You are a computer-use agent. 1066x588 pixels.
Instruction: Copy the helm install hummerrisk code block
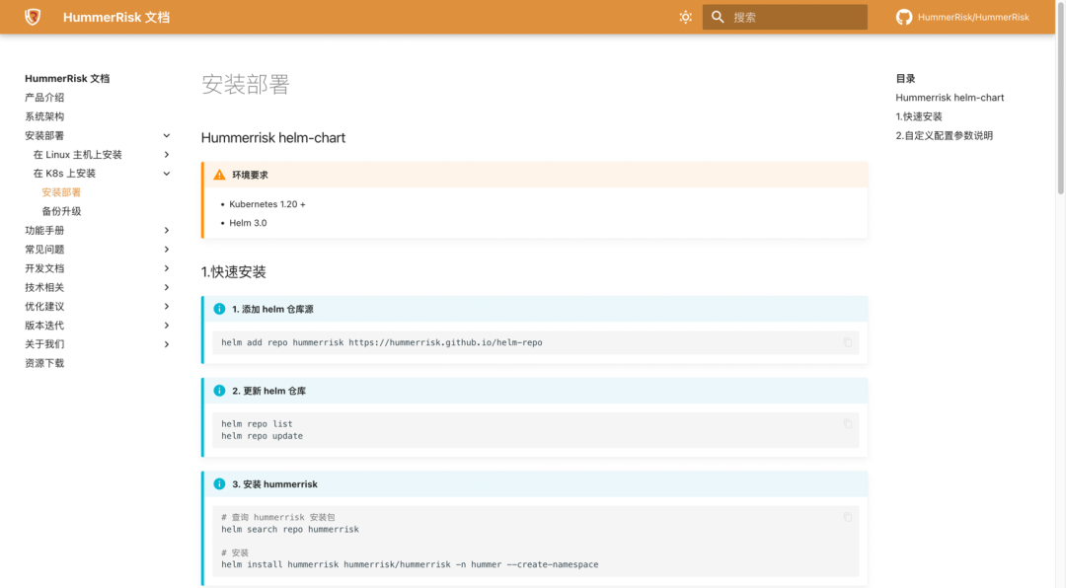point(847,517)
